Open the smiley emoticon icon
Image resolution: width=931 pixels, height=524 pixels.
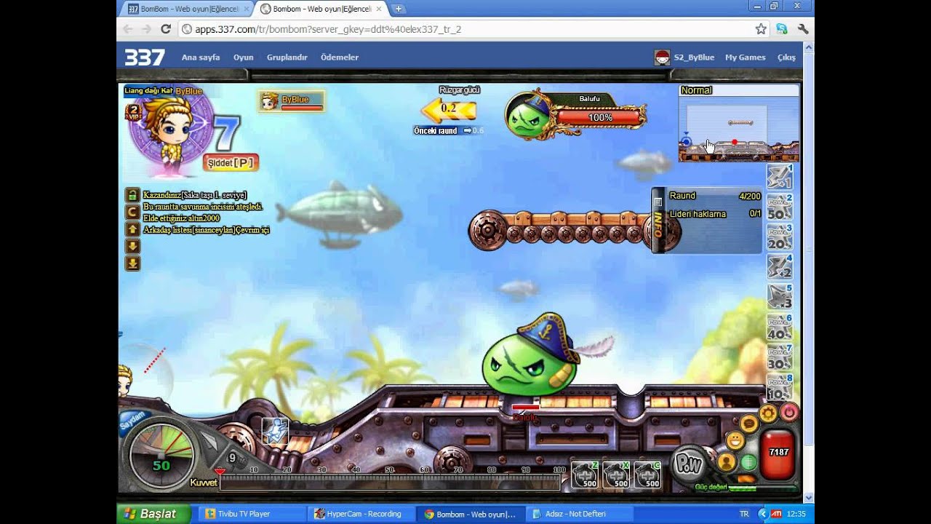[735, 440]
